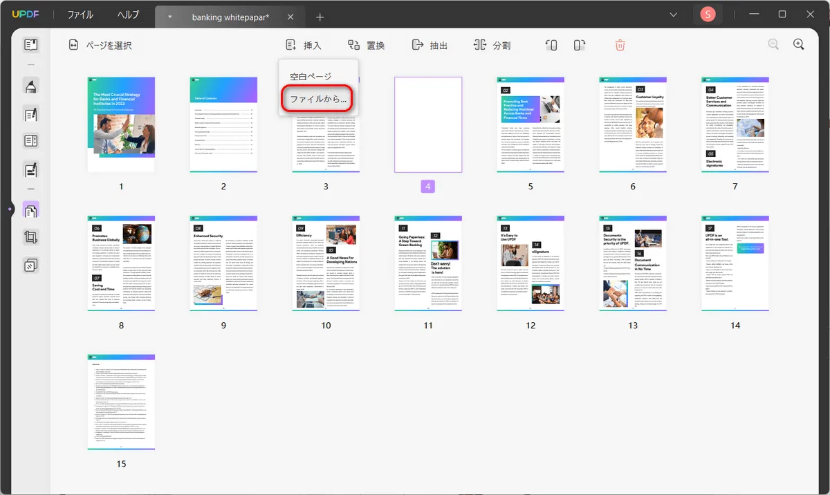830x495 pixels.
Task: Select page 8 thumbnail
Action: click(121, 263)
